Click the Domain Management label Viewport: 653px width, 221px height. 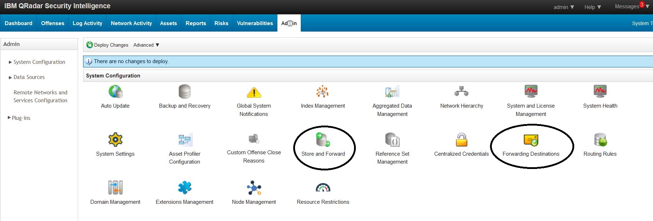pyautogui.click(x=115, y=202)
